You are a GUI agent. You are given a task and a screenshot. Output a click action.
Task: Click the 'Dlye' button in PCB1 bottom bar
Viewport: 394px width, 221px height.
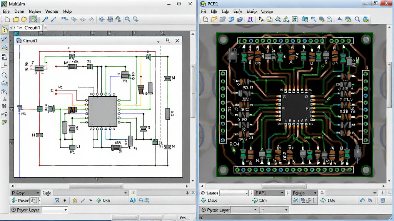[328, 200]
